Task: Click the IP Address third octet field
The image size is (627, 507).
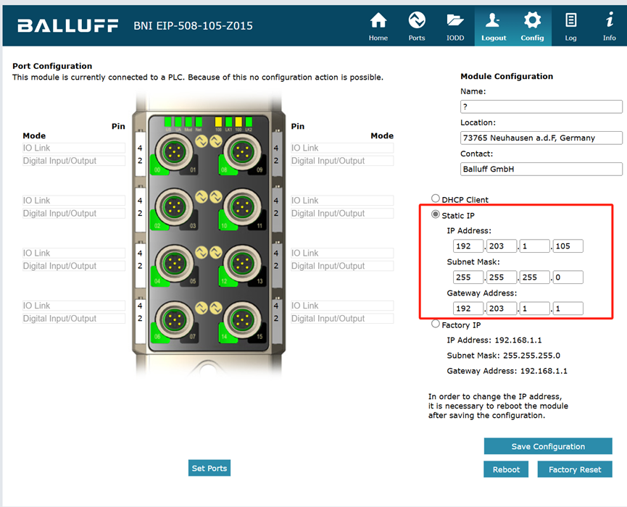Action: pyautogui.click(x=535, y=246)
